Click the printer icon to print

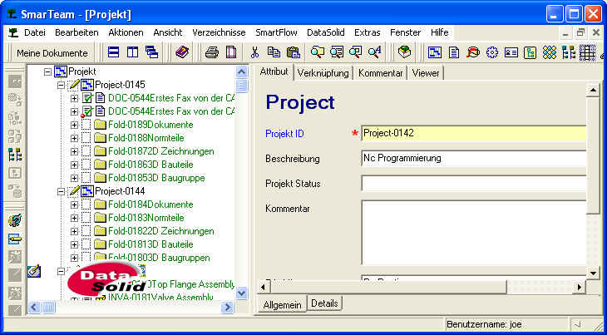click(212, 52)
